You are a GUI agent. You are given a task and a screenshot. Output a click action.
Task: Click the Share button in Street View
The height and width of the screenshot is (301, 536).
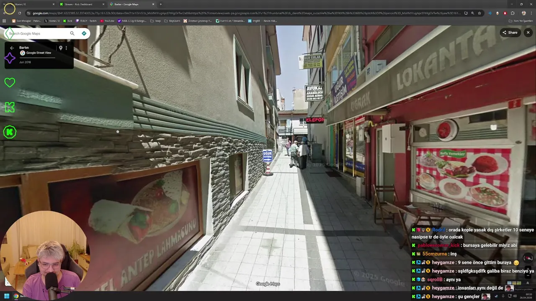pos(510,33)
